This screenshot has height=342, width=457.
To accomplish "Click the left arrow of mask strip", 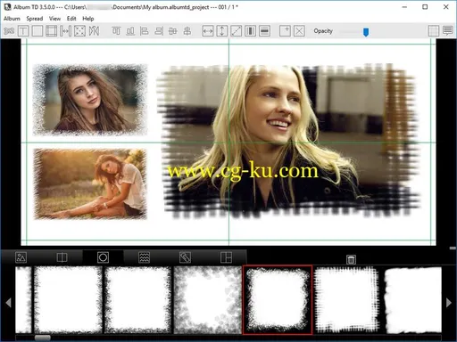I will tap(8, 303).
